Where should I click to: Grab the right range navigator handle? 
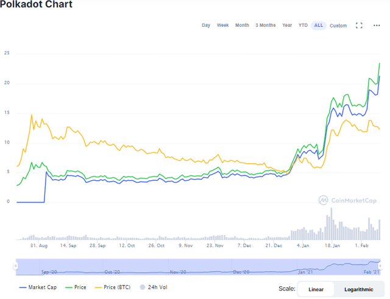click(380, 266)
